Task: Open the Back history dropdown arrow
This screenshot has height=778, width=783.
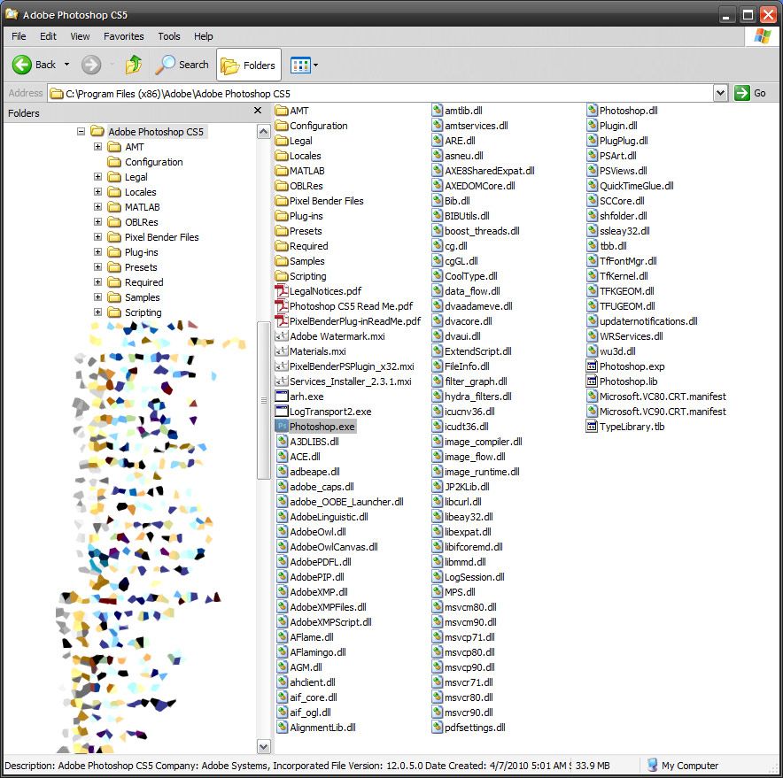Action: pyautogui.click(x=66, y=65)
